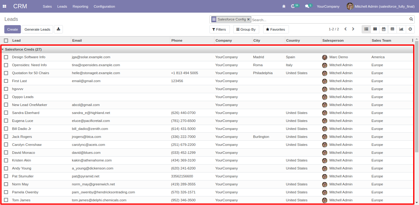Open the optional columns kebab menu
The width and height of the screenshot is (419, 205).
(x=413, y=40)
